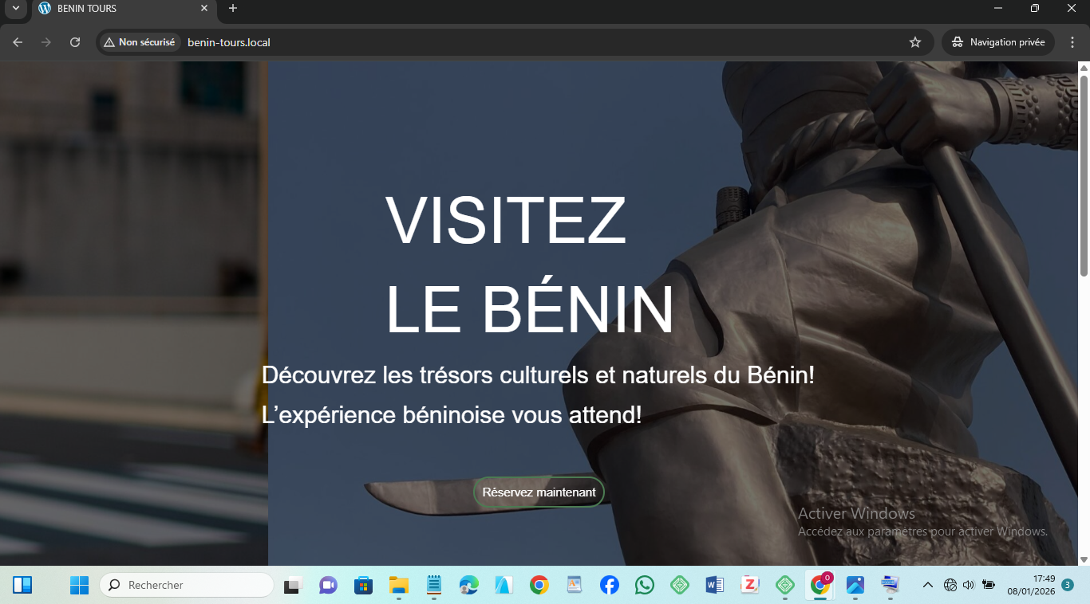This screenshot has width=1090, height=604.
Task: Open the Widgets panel from the taskbar
Action: pyautogui.click(x=22, y=585)
